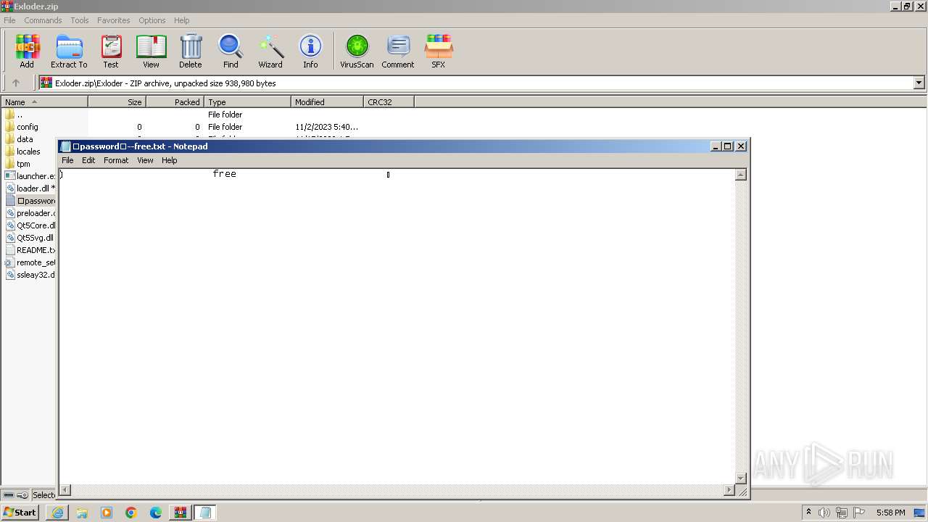Click the View toolbar icon
Image resolution: width=928 pixels, height=522 pixels.
151,51
